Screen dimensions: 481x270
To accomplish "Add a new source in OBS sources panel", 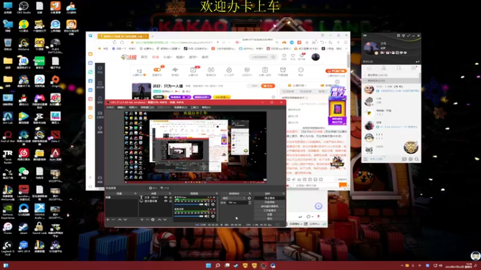I will [x=142, y=220].
